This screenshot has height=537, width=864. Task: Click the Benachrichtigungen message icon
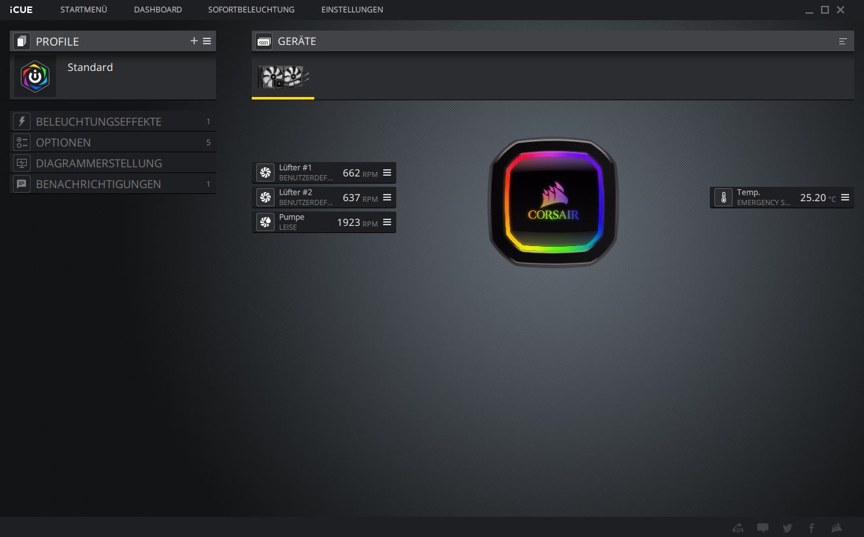tap(21, 184)
